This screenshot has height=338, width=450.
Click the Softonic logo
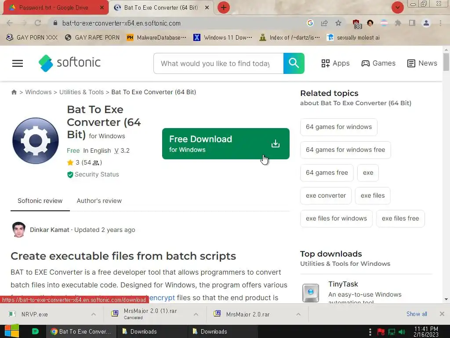pos(69,63)
